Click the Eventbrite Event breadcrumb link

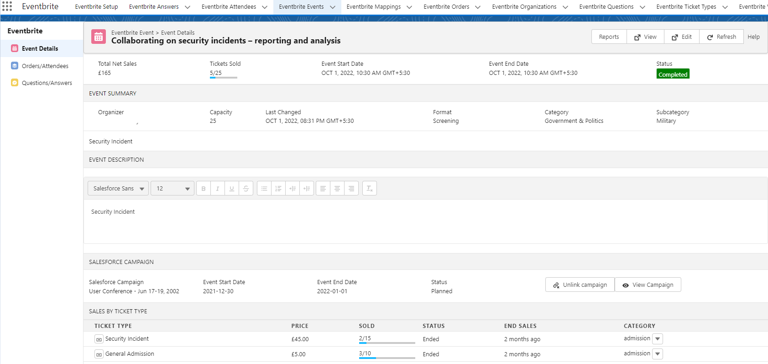pos(132,32)
